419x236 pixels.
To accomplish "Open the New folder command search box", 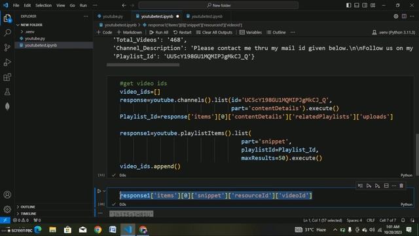I will click(218, 5).
